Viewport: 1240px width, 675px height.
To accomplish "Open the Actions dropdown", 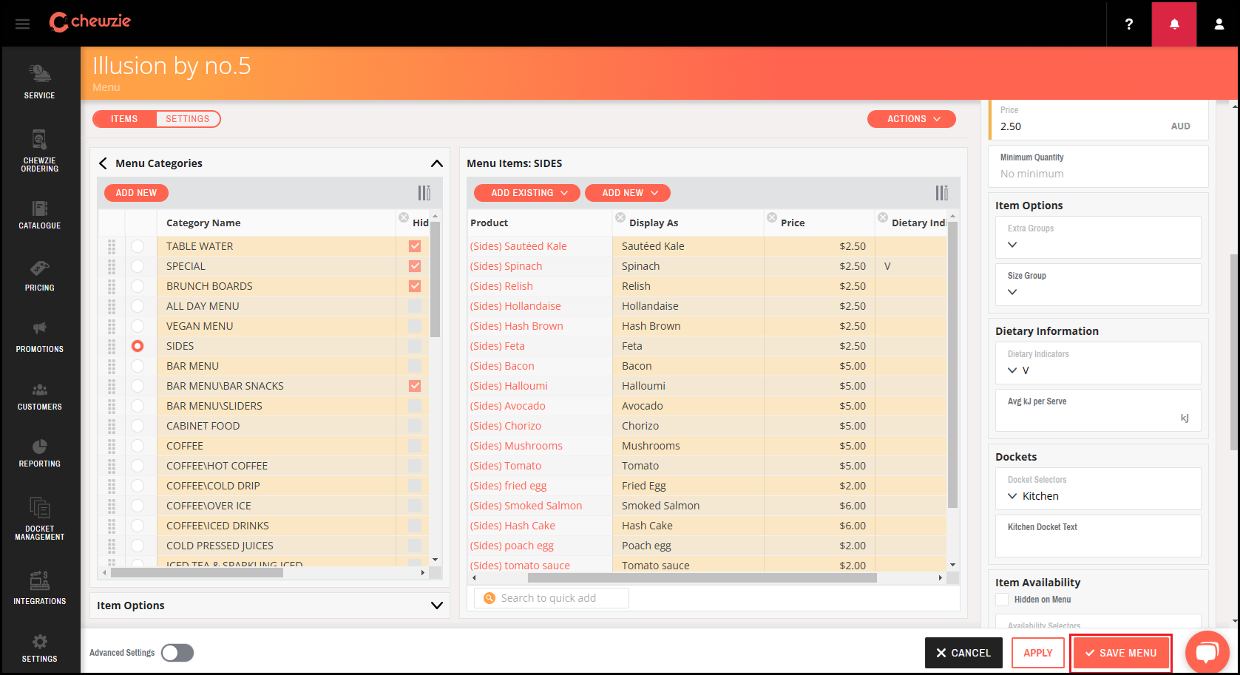I will click(x=911, y=119).
